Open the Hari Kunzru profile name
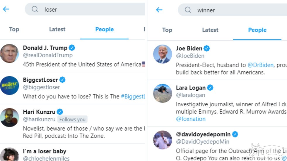The image size is (287, 161). tap(39, 112)
